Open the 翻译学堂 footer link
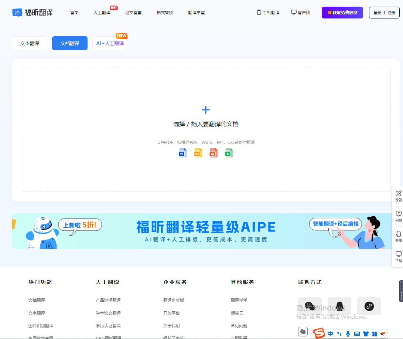 pos(239,300)
